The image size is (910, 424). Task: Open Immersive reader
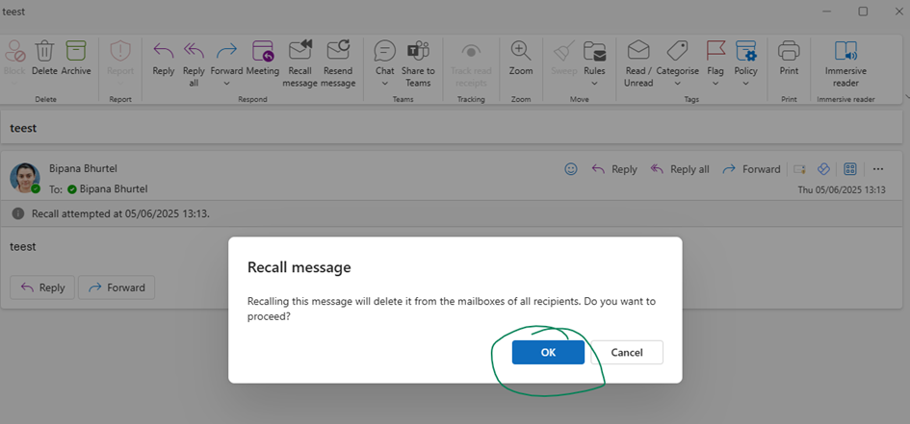coord(845,63)
